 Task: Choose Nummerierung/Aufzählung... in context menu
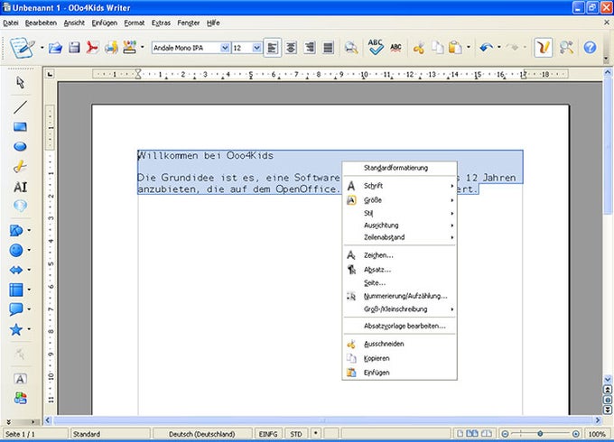pyautogui.click(x=400, y=296)
